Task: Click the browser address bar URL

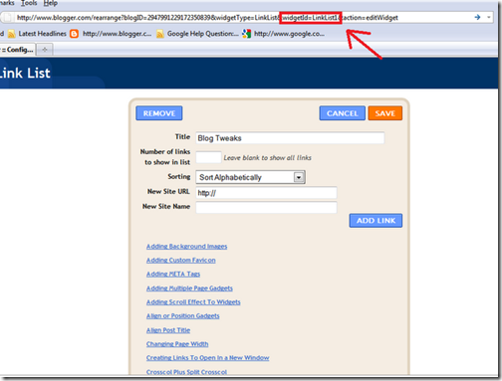Action: [x=207, y=18]
